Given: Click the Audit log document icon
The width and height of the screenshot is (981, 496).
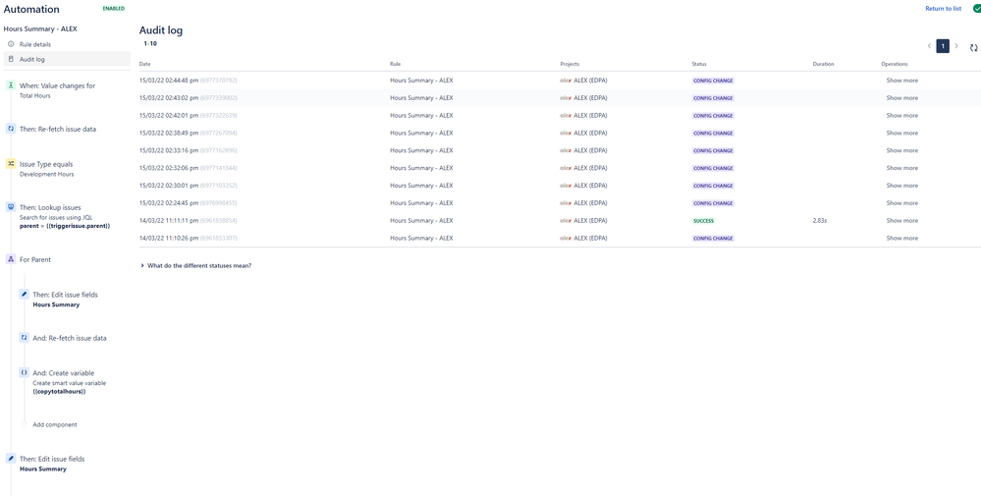Looking at the screenshot, I should (x=11, y=59).
